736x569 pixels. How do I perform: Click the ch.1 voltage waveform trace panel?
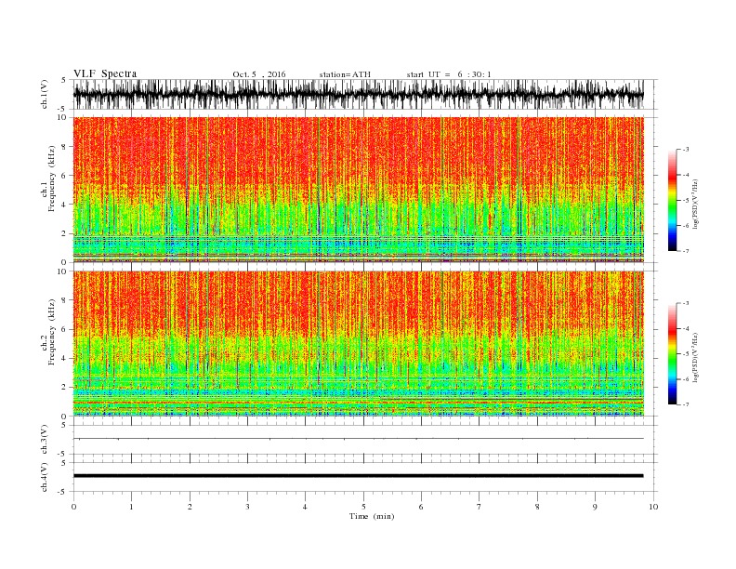tap(358, 94)
